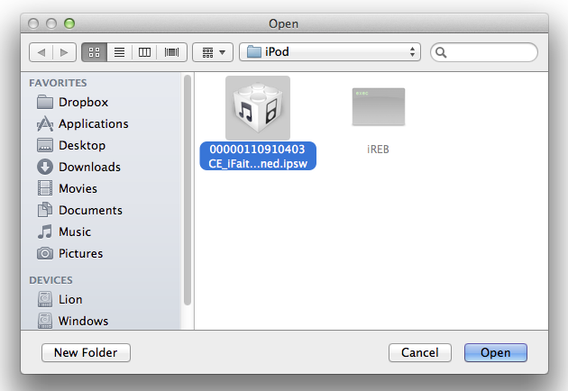Switch to Cover Flow view

point(171,52)
